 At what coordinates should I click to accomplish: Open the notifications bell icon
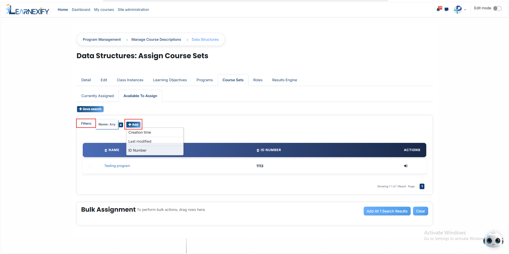click(438, 10)
